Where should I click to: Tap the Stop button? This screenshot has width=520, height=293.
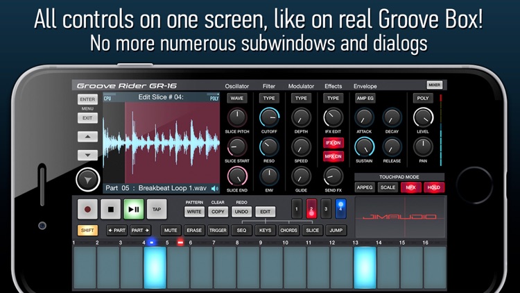(x=111, y=209)
